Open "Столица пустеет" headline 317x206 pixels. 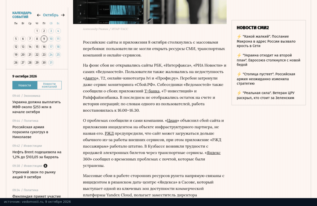point(266,79)
